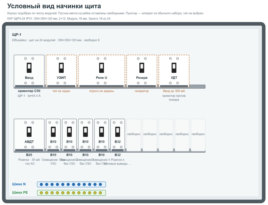
Task: Click the 'Ввод до 300 мА' label
Action: (174, 91)
